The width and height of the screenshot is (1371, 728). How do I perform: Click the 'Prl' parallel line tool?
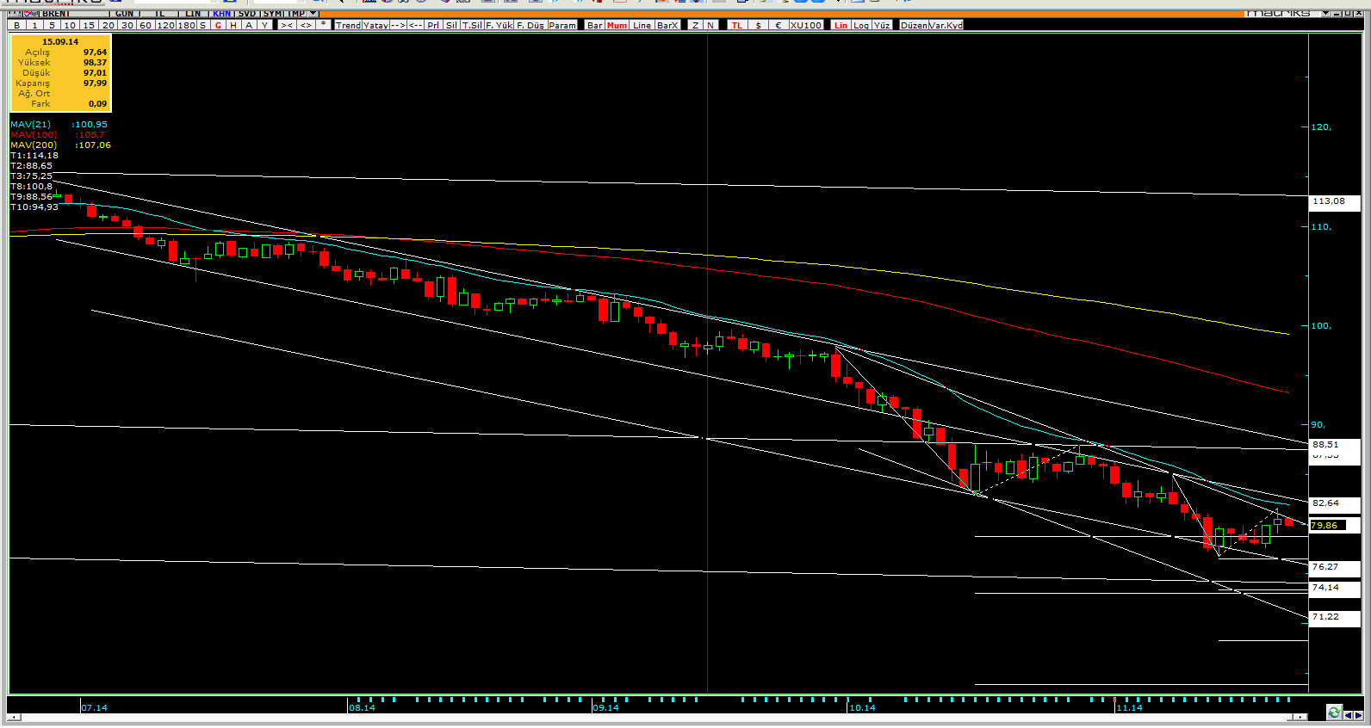click(433, 25)
